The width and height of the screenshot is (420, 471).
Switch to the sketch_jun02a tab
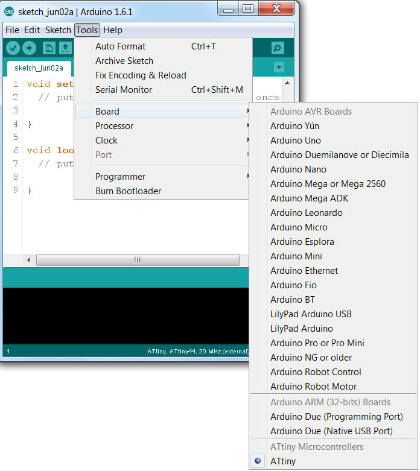(x=39, y=68)
